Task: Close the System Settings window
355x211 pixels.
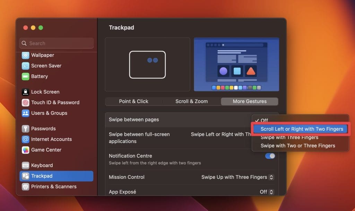Action: [26, 28]
